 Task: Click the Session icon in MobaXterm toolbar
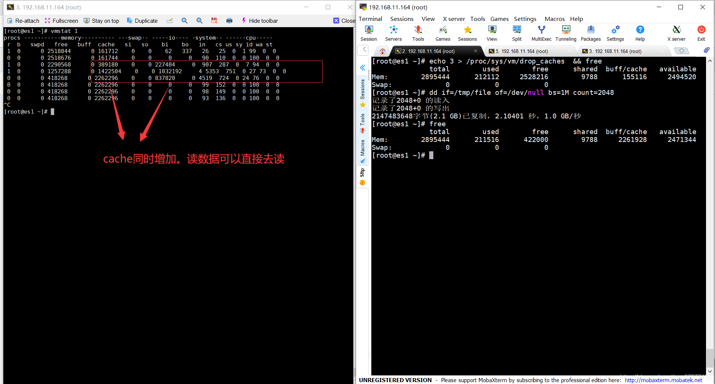(369, 33)
